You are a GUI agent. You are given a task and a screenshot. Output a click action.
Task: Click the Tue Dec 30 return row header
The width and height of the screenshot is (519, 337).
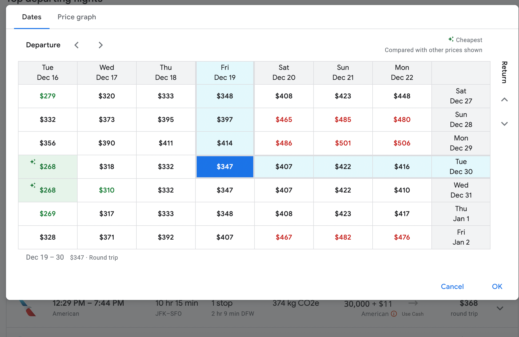click(x=461, y=167)
